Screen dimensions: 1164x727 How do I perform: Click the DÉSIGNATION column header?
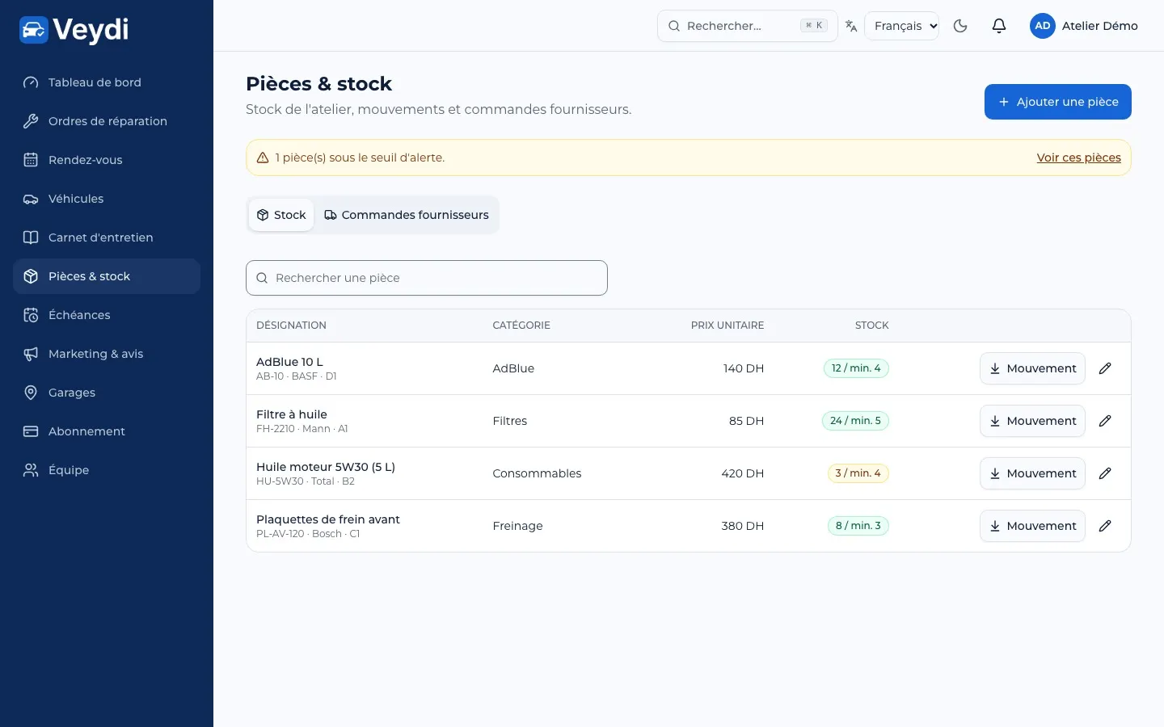pyautogui.click(x=291, y=326)
